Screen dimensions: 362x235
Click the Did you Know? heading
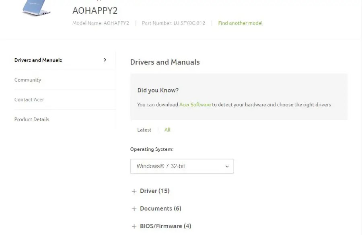point(158,91)
